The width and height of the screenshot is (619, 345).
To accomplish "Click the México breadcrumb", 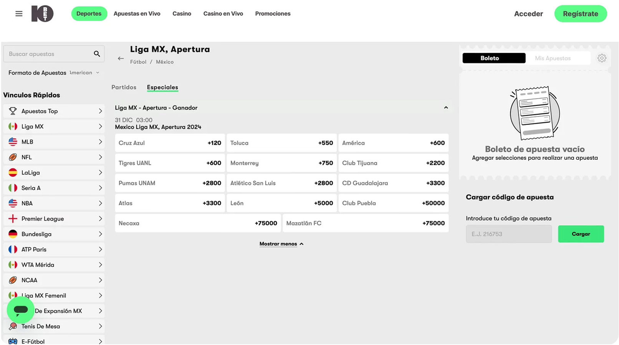I will click(165, 62).
